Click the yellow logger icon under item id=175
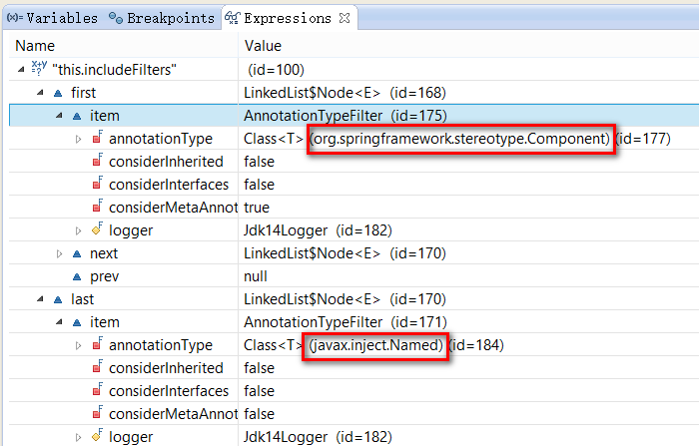Viewport: 699px width, 446px height. [97, 230]
